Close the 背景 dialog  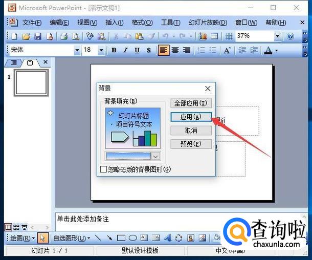pyautogui.click(x=208, y=89)
